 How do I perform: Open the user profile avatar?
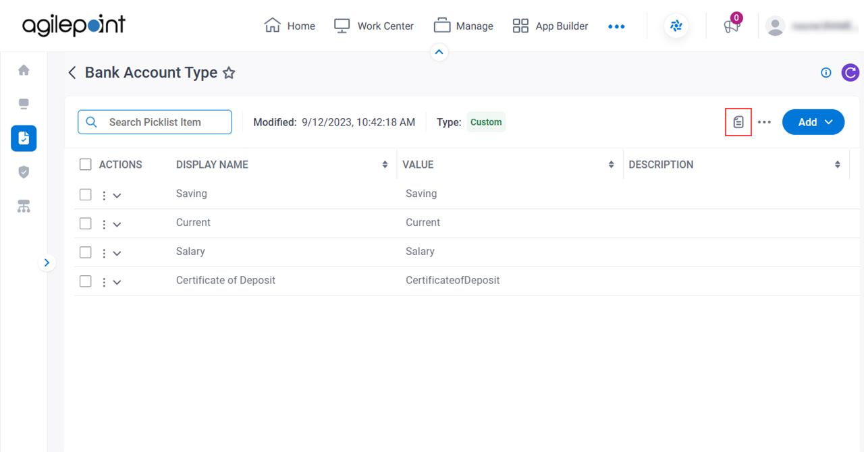pyautogui.click(x=776, y=26)
